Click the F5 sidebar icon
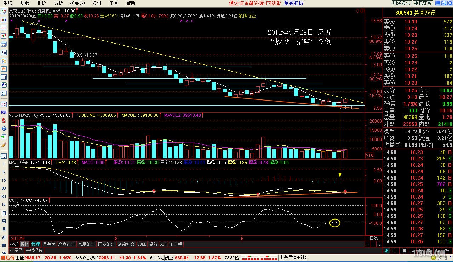 4,156
